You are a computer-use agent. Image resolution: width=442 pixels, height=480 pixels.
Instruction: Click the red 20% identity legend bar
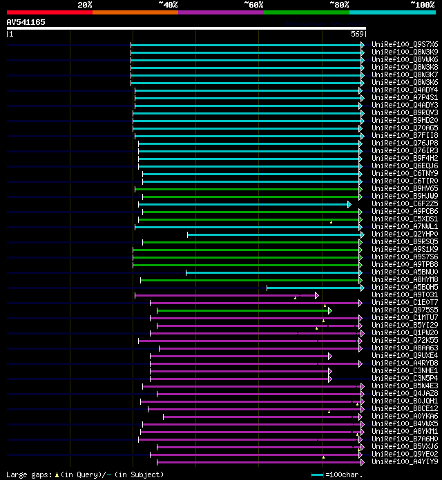(x=50, y=12)
